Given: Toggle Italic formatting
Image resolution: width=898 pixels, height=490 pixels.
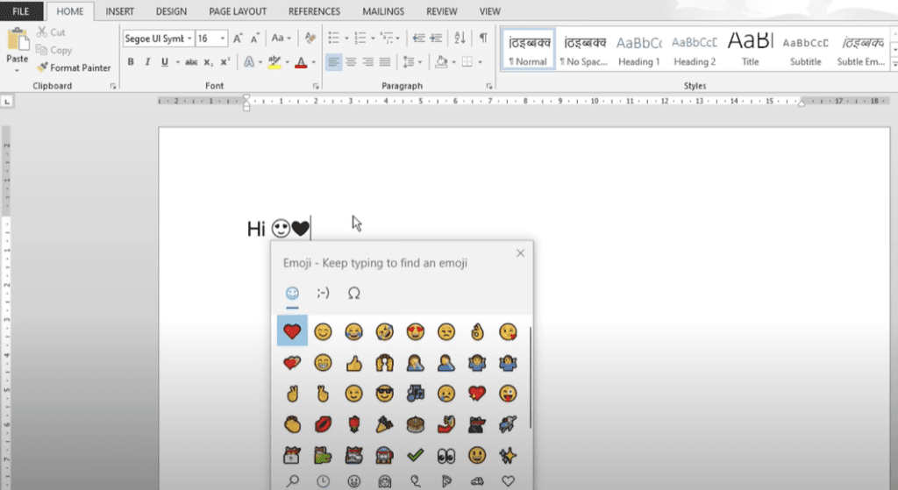Looking at the screenshot, I should pos(147,62).
